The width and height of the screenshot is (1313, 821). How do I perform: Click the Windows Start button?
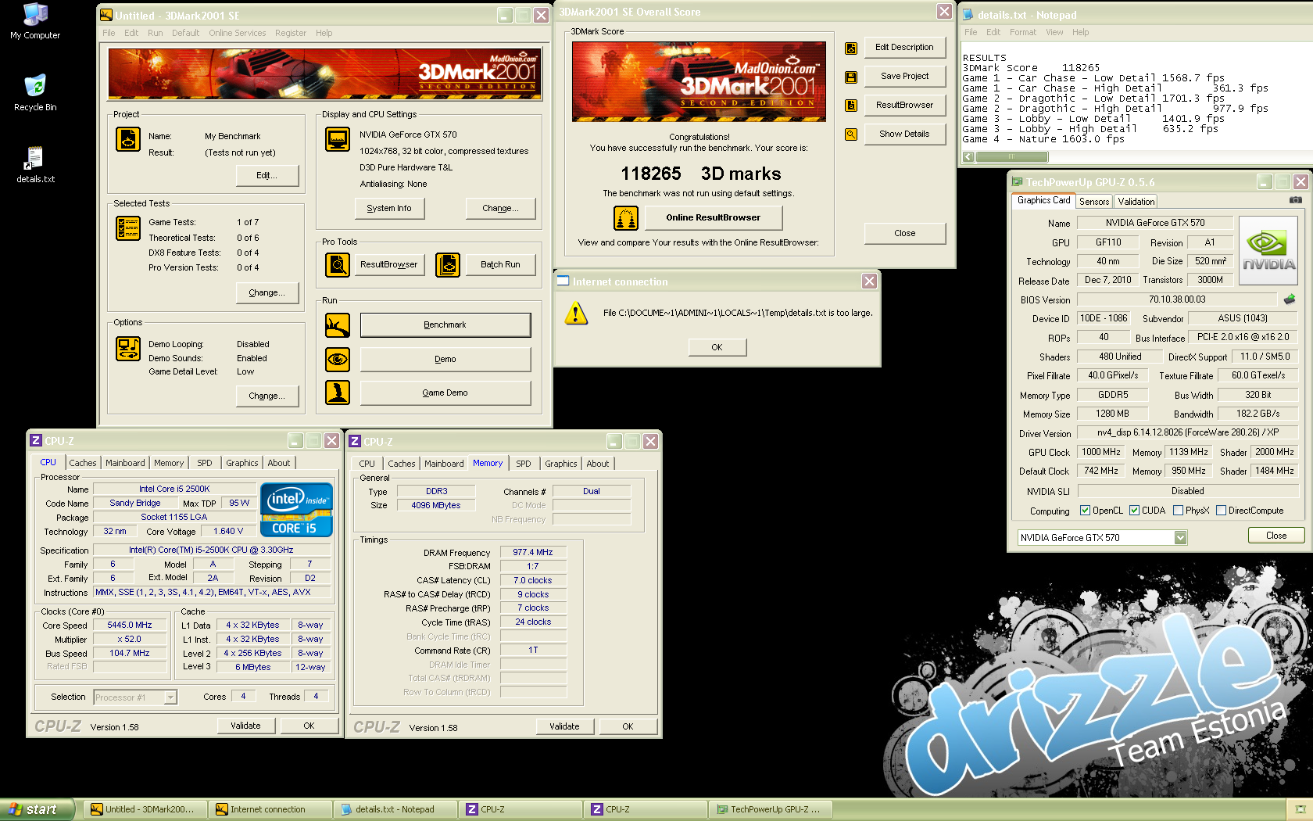tap(37, 809)
